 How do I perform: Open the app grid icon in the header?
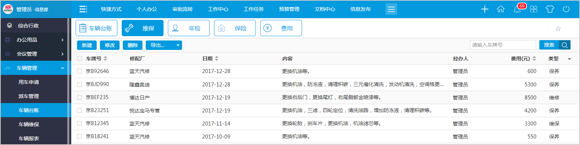pos(533,9)
